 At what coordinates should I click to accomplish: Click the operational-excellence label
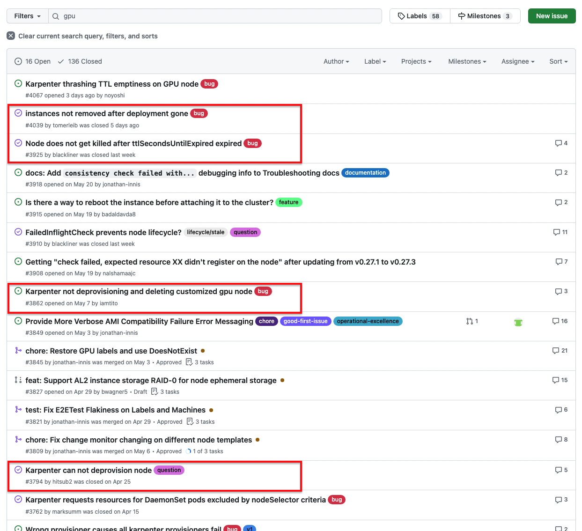(x=368, y=321)
